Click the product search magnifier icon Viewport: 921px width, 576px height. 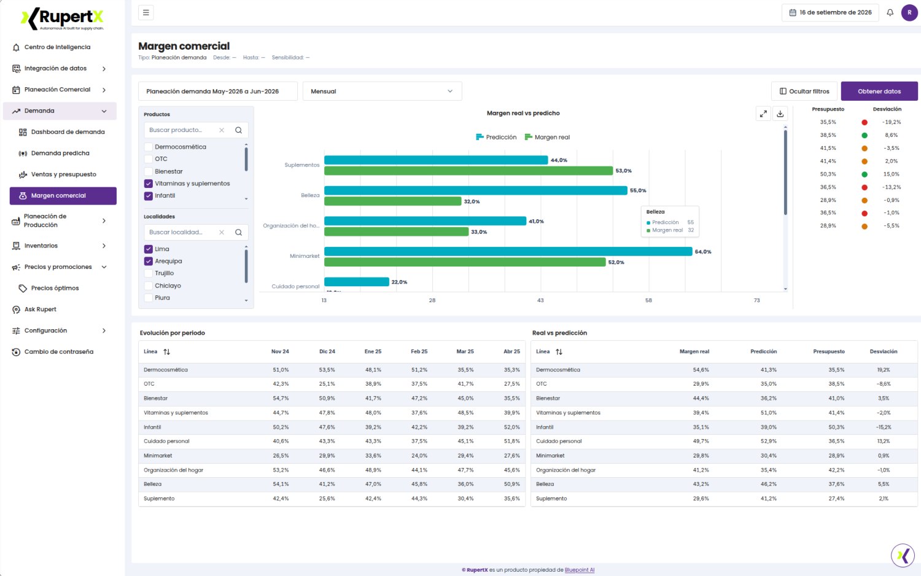(x=238, y=130)
